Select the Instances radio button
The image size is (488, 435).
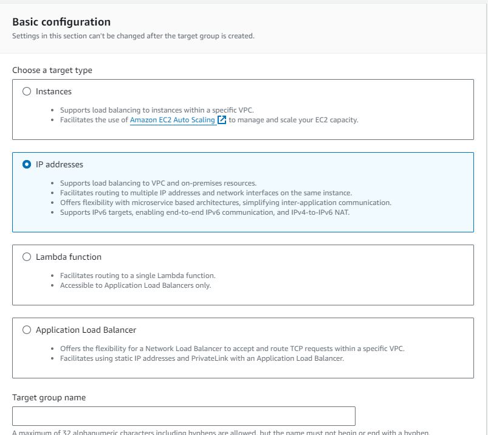coord(26,91)
